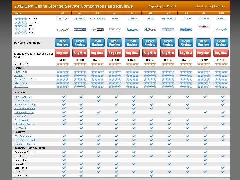Buy Now above the $5.00 price
Viewport: 240px width, 180px height.
[x=80, y=53]
